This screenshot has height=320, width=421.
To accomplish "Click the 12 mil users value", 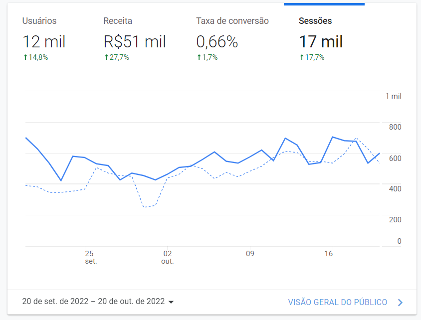I will click(x=44, y=41).
